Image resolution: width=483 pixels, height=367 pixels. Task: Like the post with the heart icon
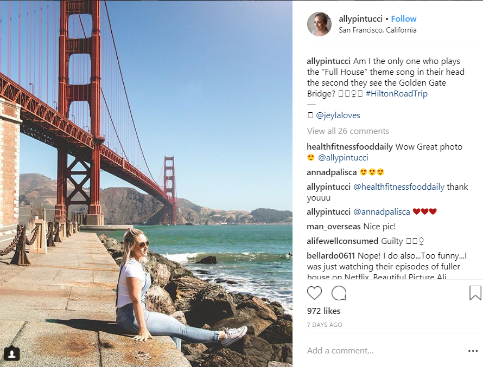pos(314,293)
